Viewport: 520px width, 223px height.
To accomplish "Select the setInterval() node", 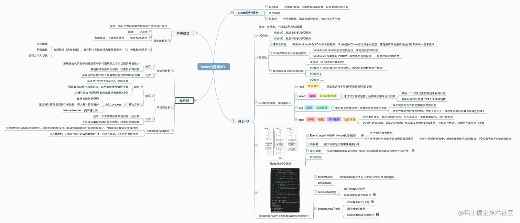I will 325,183.
